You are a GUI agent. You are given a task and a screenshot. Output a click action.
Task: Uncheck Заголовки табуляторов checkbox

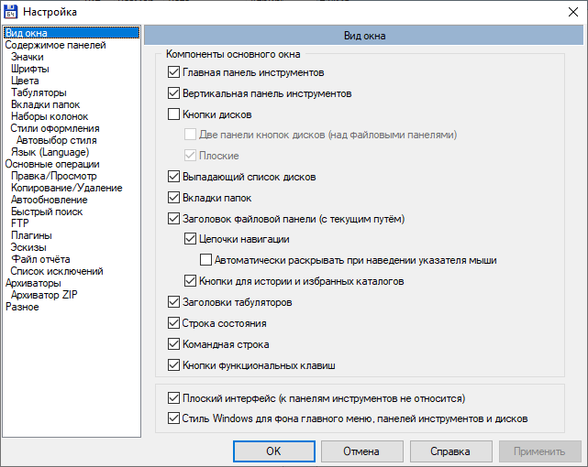173,301
